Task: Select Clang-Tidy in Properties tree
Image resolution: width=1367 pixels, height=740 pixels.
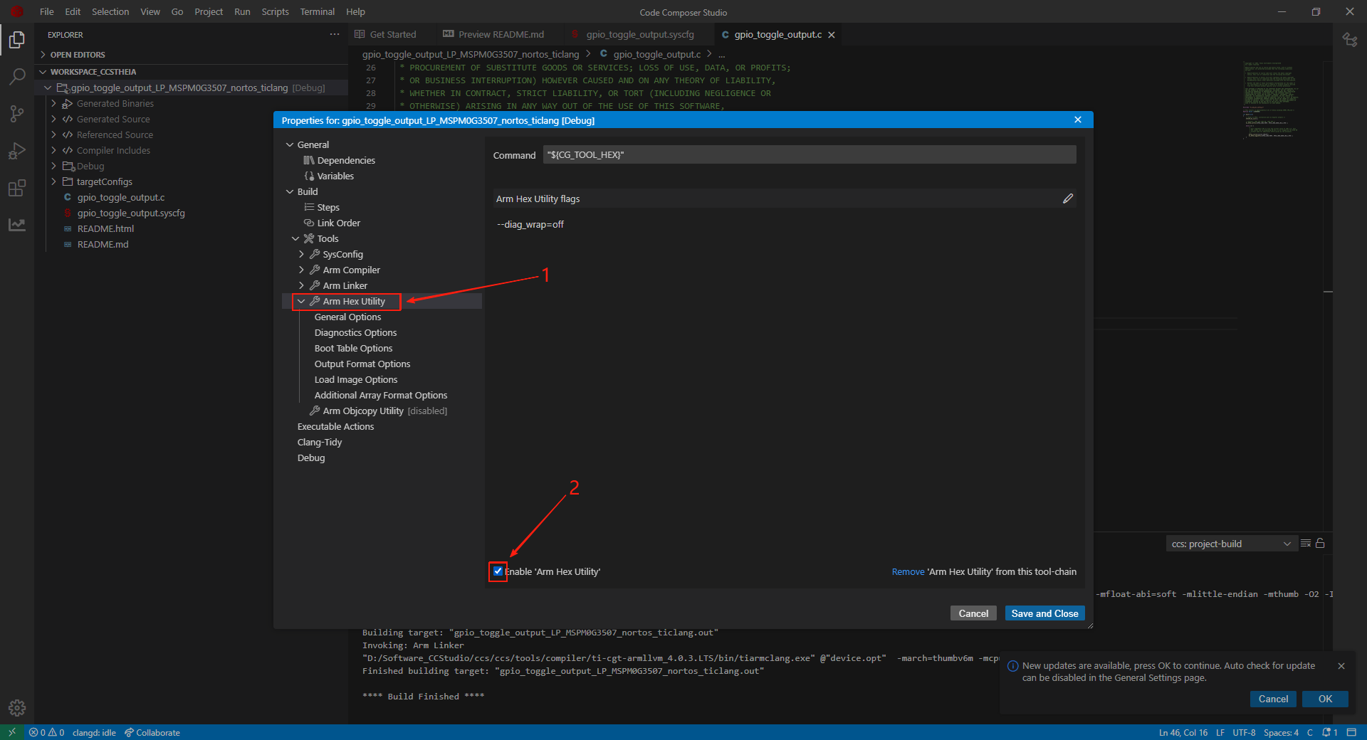Action: tap(320, 442)
